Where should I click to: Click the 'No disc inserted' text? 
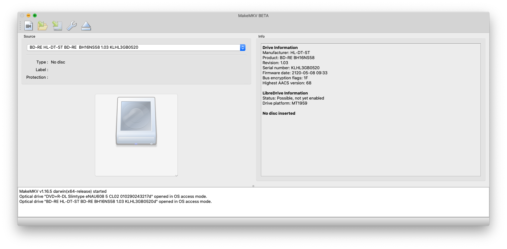(279, 113)
